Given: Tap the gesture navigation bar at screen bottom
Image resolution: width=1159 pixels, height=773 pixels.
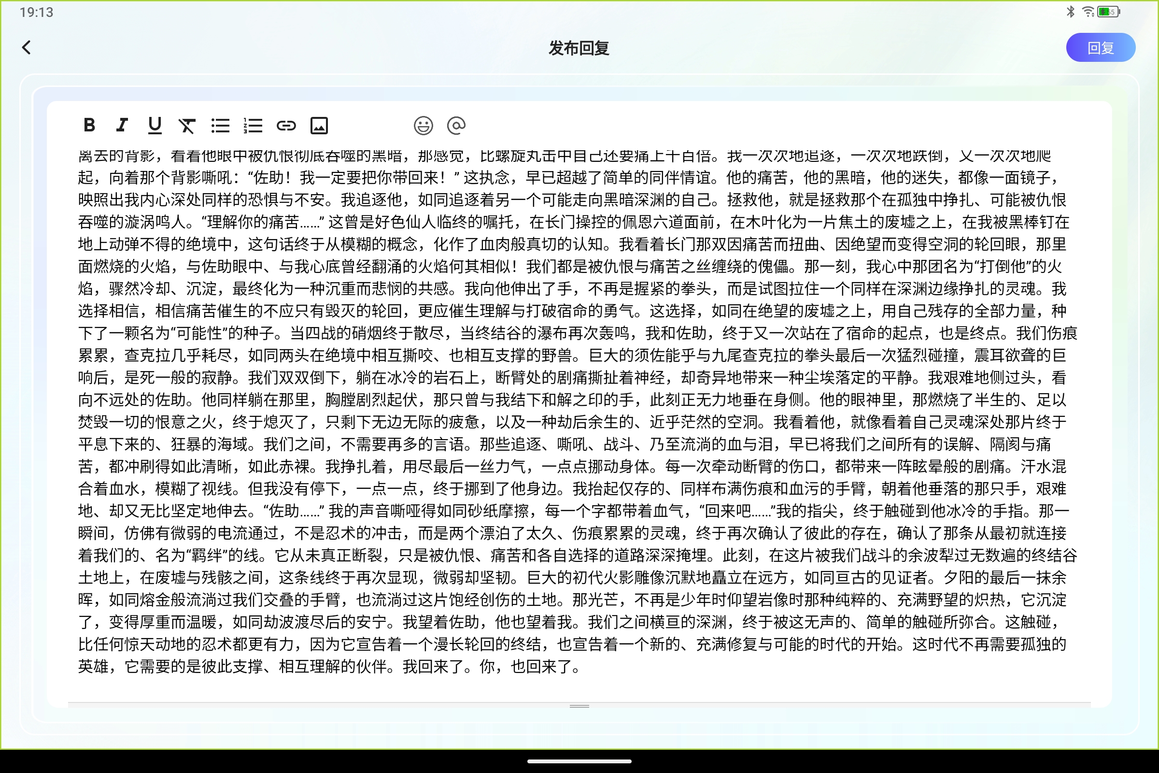Looking at the screenshot, I should click(579, 761).
